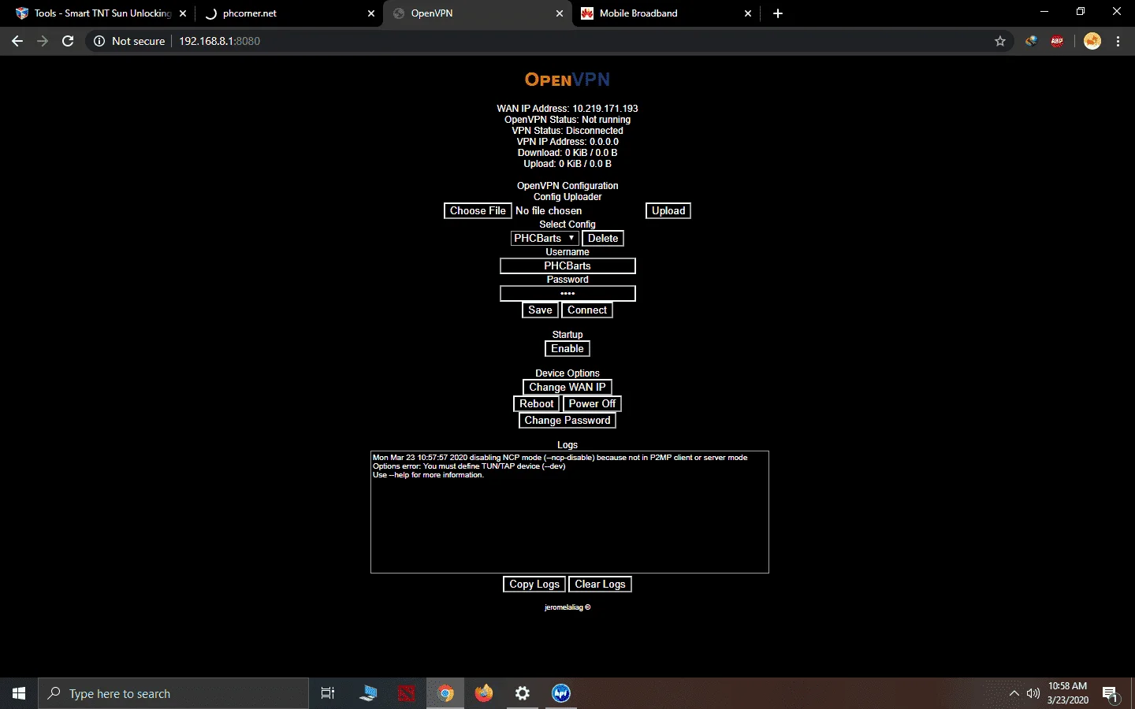Open the Adblock Plus extension

(x=1057, y=41)
